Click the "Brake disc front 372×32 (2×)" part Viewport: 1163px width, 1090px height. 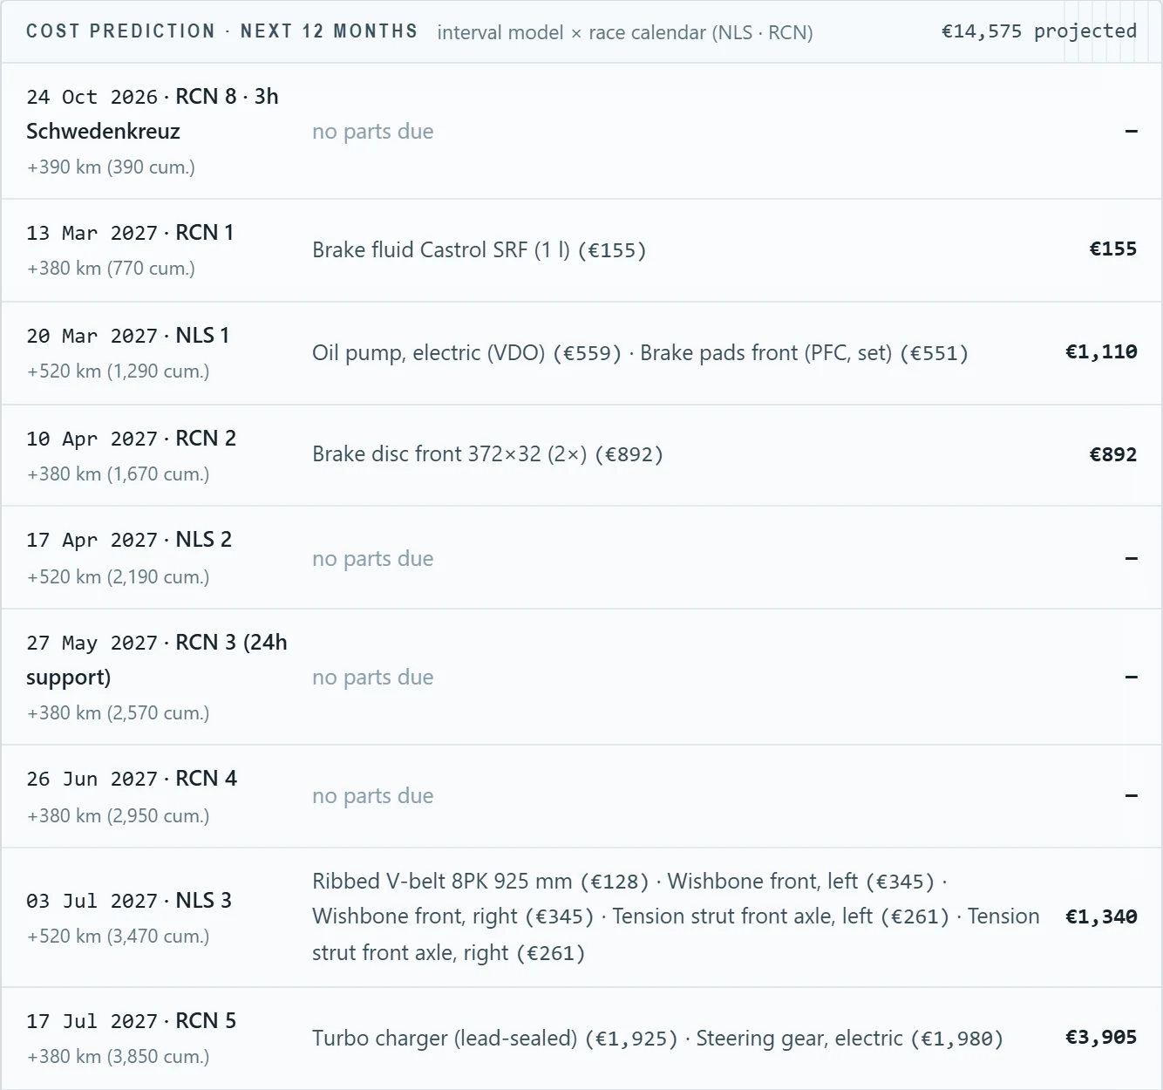[450, 454]
